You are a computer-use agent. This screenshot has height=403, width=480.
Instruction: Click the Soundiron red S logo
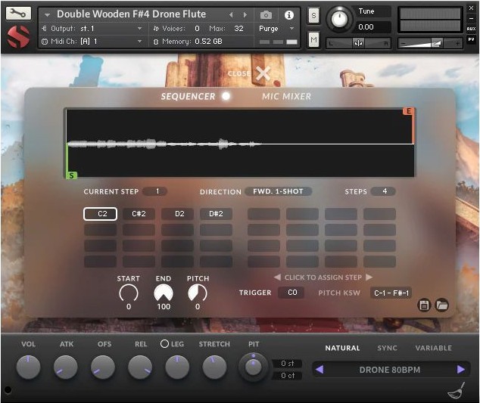(x=18, y=37)
